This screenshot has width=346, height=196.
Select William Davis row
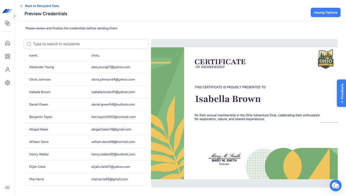pos(86,142)
